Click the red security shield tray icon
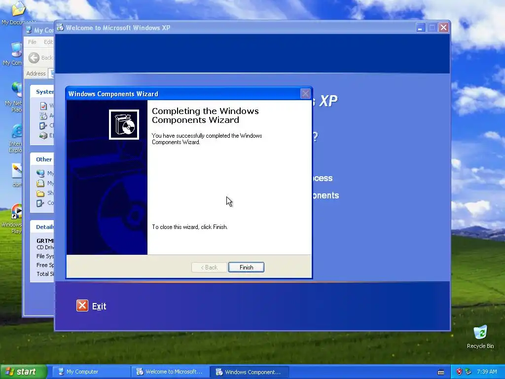The height and width of the screenshot is (379, 505). [459, 372]
